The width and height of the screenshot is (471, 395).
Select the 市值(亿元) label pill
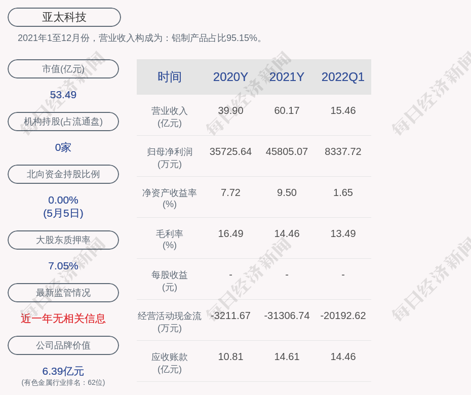[63, 69]
